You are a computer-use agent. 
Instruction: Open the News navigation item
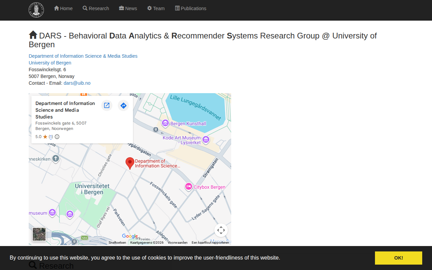128,8
